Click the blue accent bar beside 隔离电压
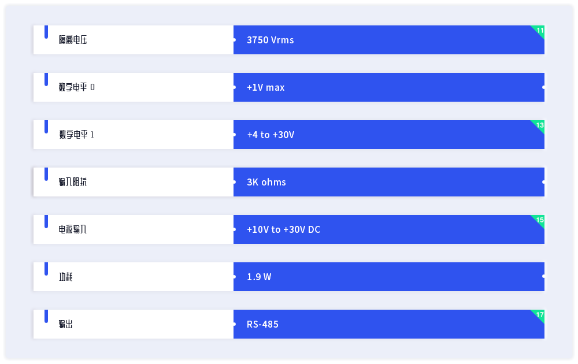 coord(46,32)
